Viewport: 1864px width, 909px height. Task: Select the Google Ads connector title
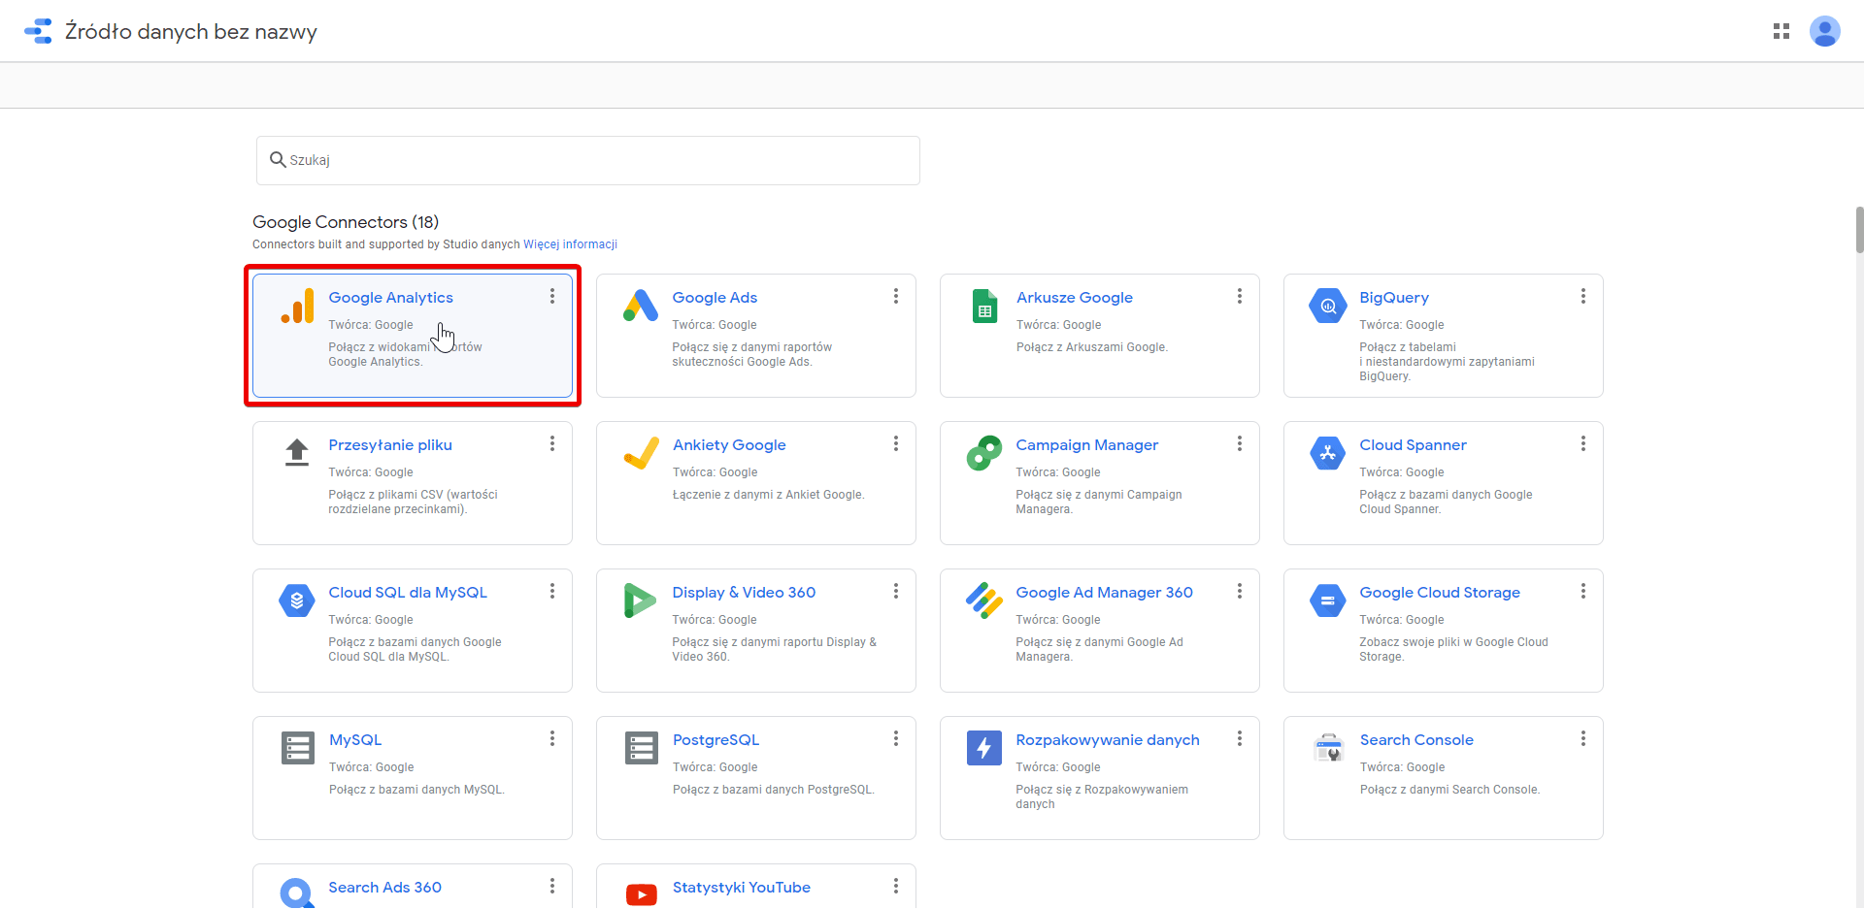715,298
